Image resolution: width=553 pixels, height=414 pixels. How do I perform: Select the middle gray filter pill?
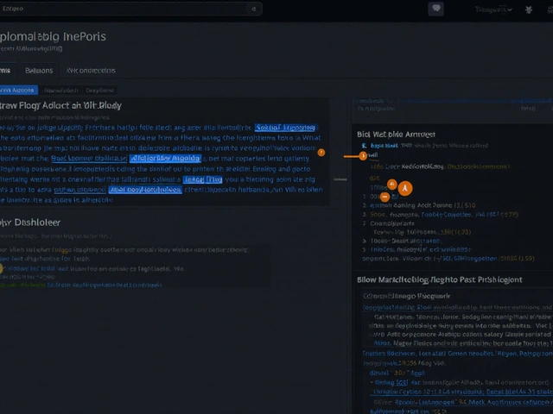tap(61, 91)
